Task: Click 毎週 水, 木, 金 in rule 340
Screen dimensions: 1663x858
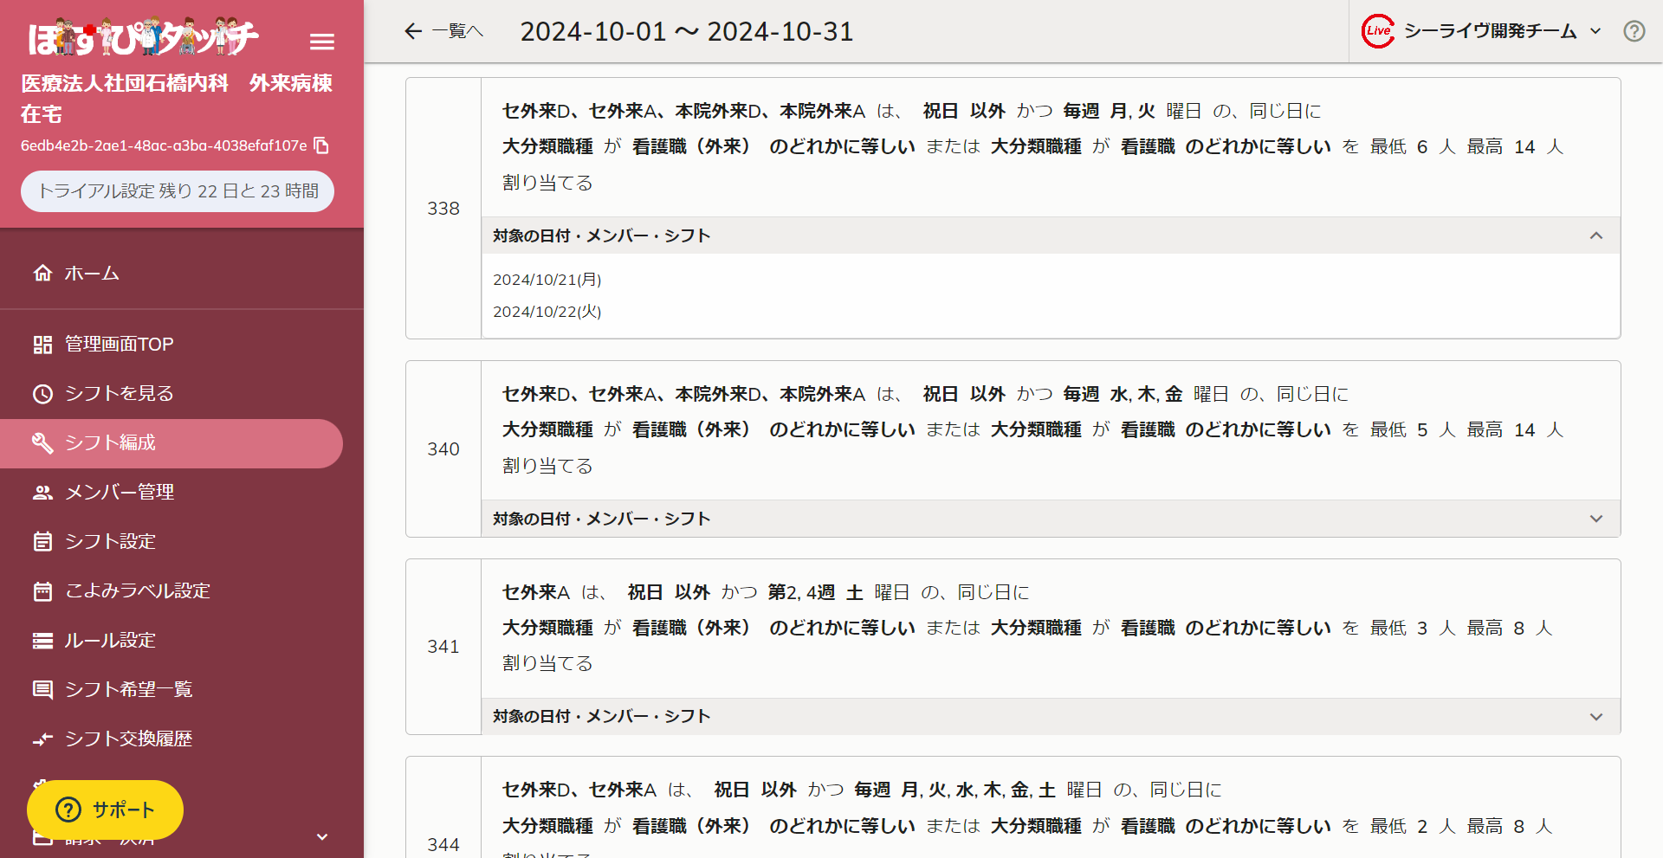Action: tap(1123, 394)
